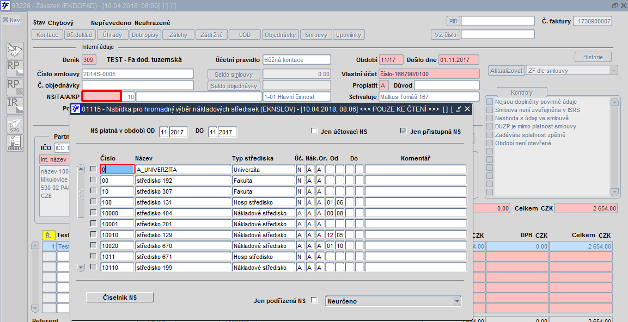Click the Č. faktury field 1730900007
Image resolution: width=628 pixels, height=322 pixels.
(593, 21)
